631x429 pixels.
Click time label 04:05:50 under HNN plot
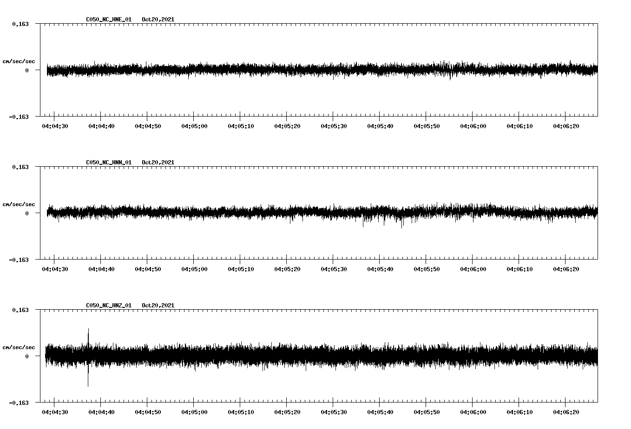tap(427, 269)
